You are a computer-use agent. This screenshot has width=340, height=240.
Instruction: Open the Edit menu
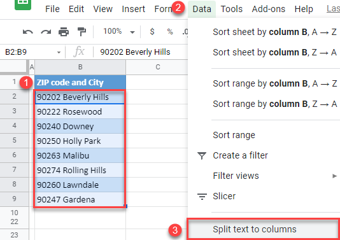click(76, 9)
